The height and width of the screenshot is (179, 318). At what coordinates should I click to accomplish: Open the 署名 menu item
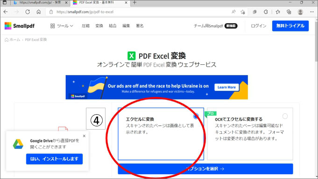(x=140, y=26)
